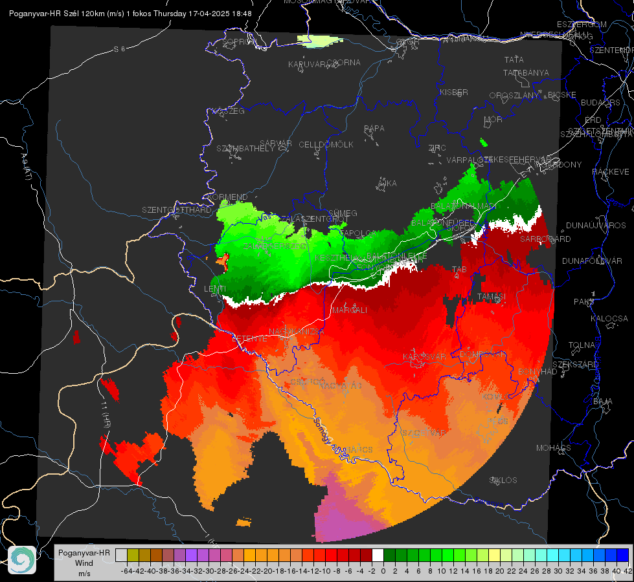Click the SIKLOS city label
This screenshot has width=634, height=582.
503,480
